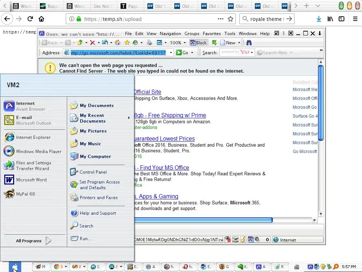
Task: Open Find Your MS Office link
Action: (x=161, y=168)
